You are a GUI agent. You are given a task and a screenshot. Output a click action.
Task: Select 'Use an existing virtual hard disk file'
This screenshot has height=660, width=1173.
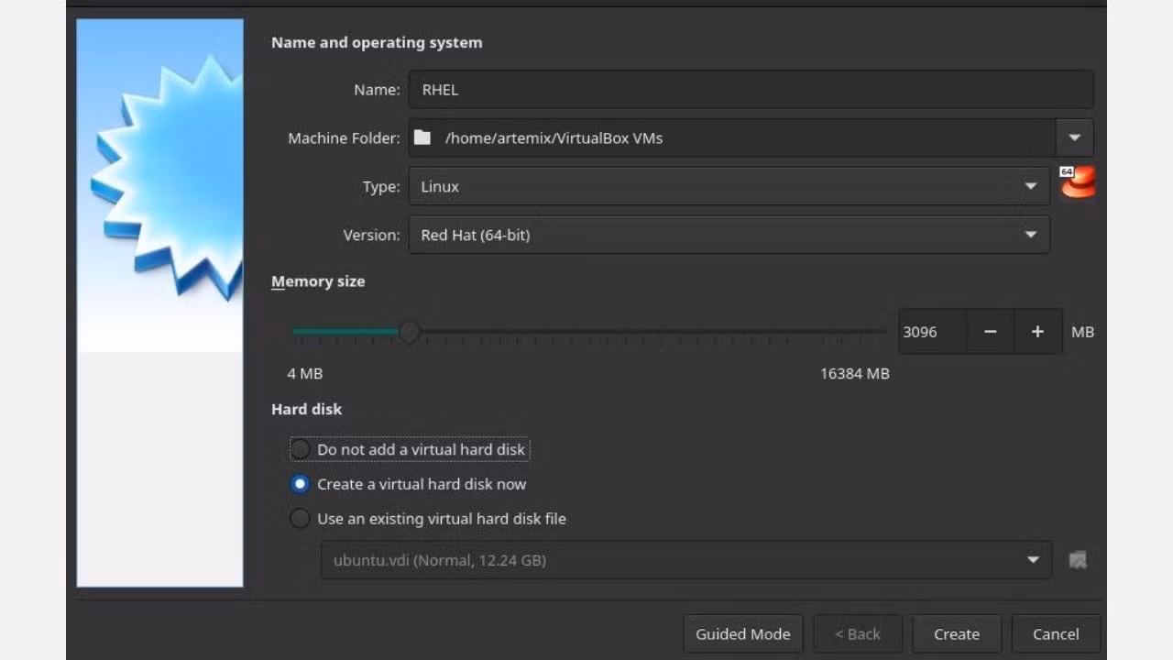click(x=428, y=519)
